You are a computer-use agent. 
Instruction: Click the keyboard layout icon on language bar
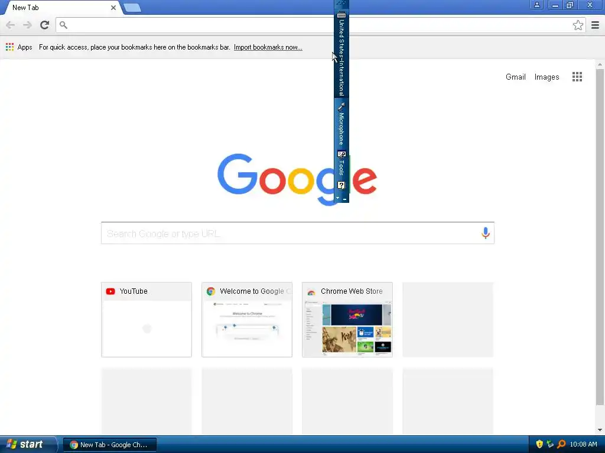click(341, 15)
